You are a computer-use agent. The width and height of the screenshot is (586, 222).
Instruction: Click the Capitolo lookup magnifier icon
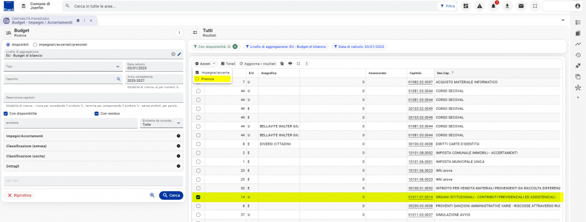coord(118,79)
